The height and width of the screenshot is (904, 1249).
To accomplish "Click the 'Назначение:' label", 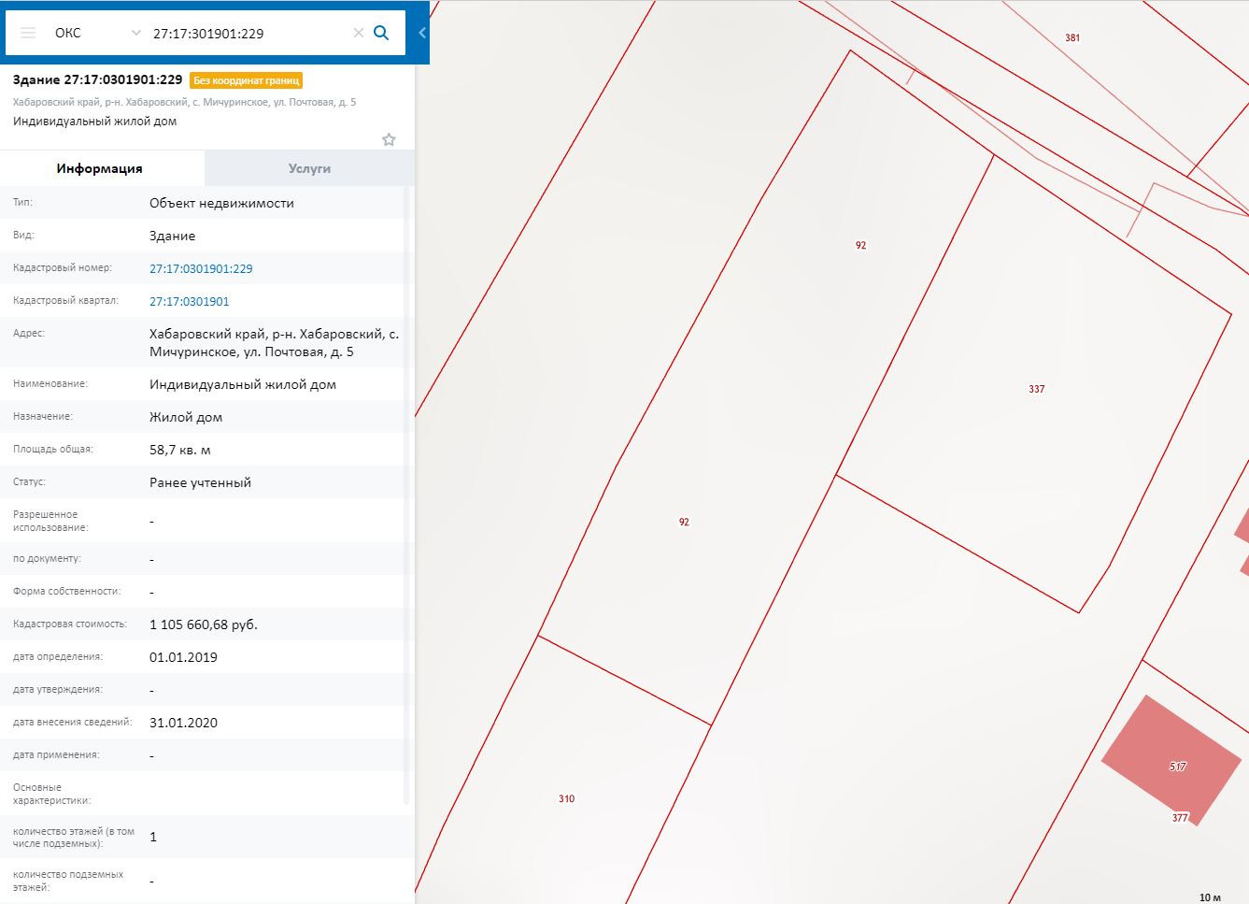I will coord(43,416).
